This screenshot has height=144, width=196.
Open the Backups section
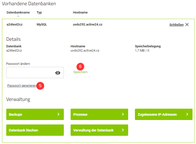pos(35,114)
